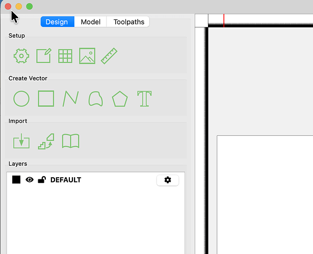The height and width of the screenshot is (254, 313).
Task: Select the rectangle vector tool
Action: click(x=46, y=99)
